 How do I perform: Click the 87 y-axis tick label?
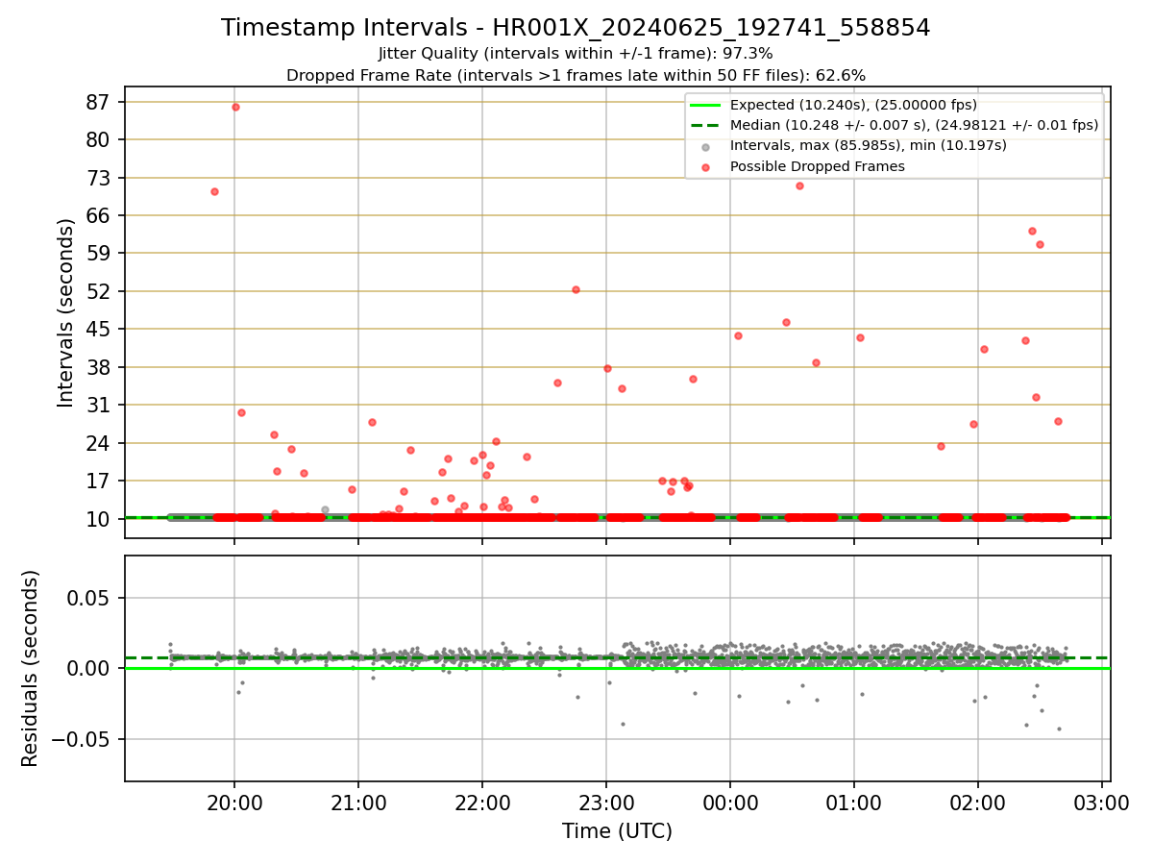tap(100, 102)
